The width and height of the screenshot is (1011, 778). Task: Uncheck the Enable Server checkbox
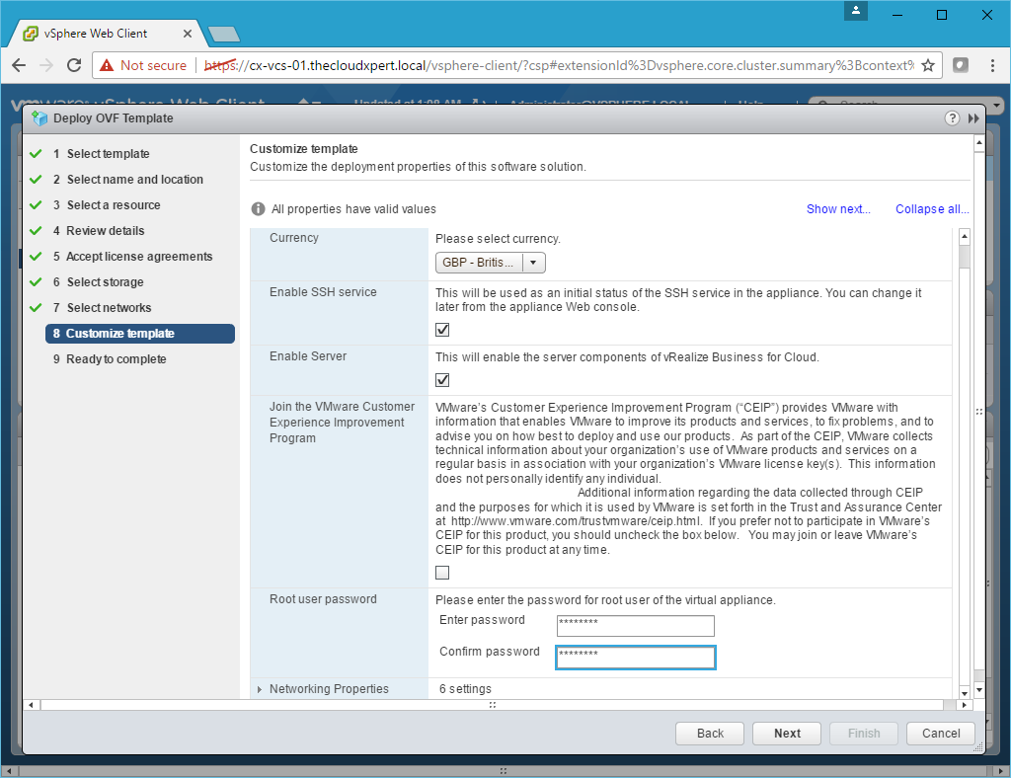[442, 381]
